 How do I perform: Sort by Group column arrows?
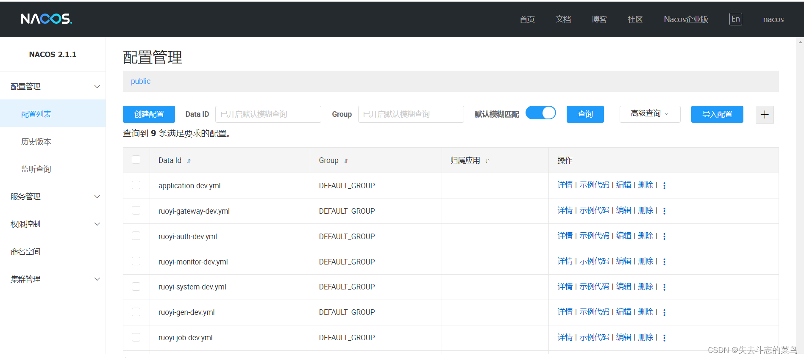point(346,161)
